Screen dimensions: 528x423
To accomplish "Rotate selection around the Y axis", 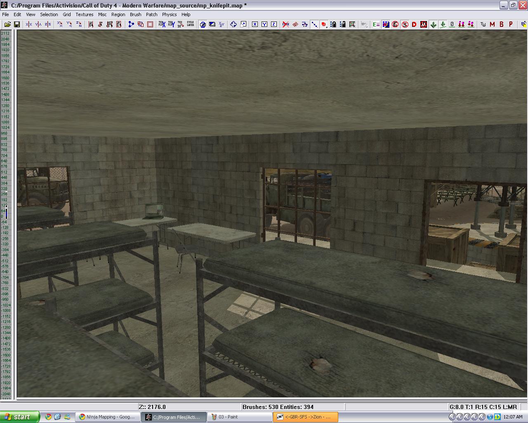I will pyautogui.click(x=69, y=24).
